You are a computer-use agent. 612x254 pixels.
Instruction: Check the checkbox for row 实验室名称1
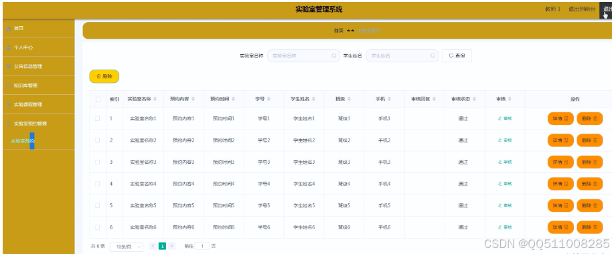pos(98,118)
